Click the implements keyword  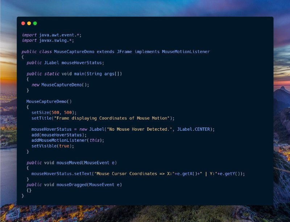tap(147, 52)
